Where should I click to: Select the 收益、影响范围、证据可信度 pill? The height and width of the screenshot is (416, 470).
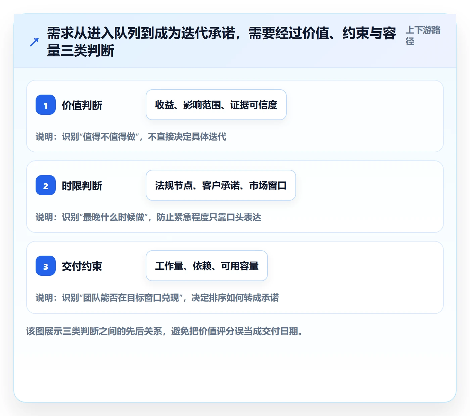click(x=216, y=105)
